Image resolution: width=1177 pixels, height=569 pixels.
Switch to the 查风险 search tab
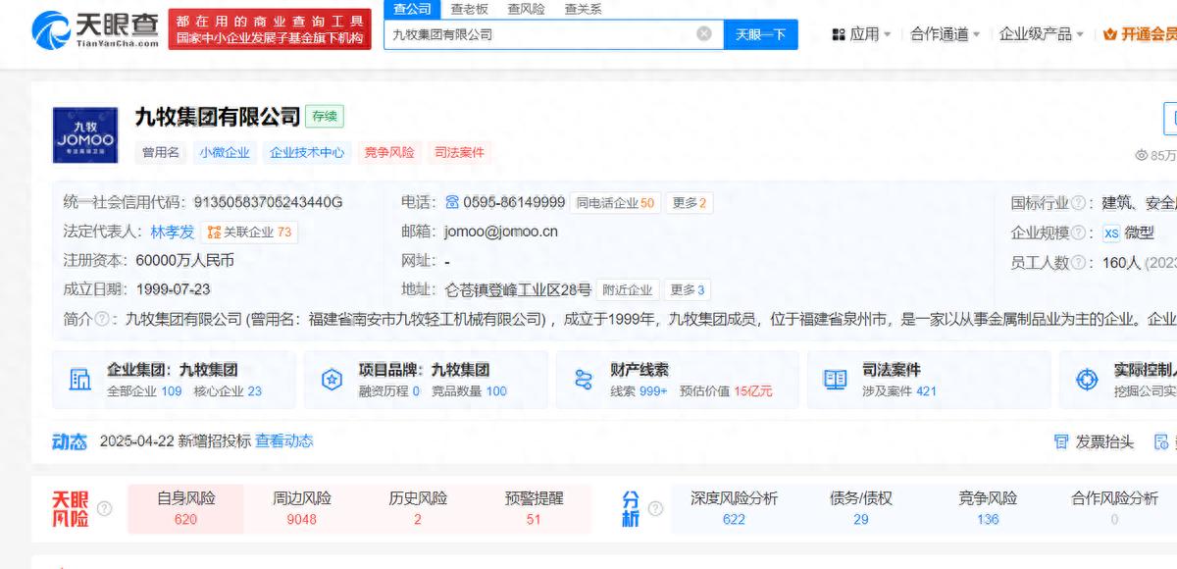527,9
